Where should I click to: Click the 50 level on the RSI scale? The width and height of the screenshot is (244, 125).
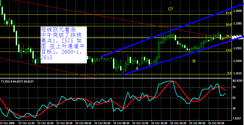click(x=234, y=98)
